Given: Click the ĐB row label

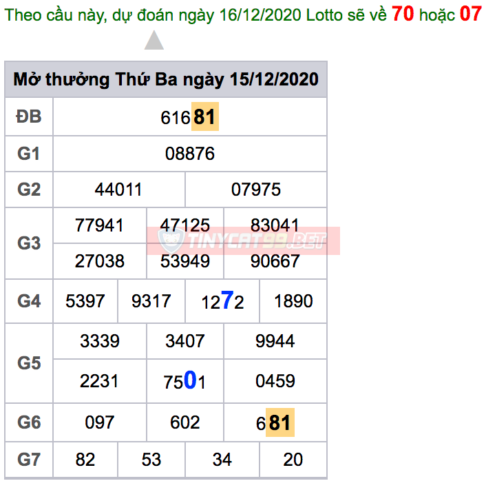Looking at the screenshot, I should [29, 117].
